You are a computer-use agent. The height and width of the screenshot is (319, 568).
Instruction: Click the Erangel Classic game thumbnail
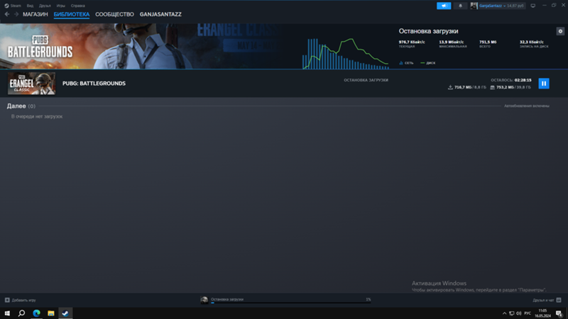pyautogui.click(x=31, y=84)
